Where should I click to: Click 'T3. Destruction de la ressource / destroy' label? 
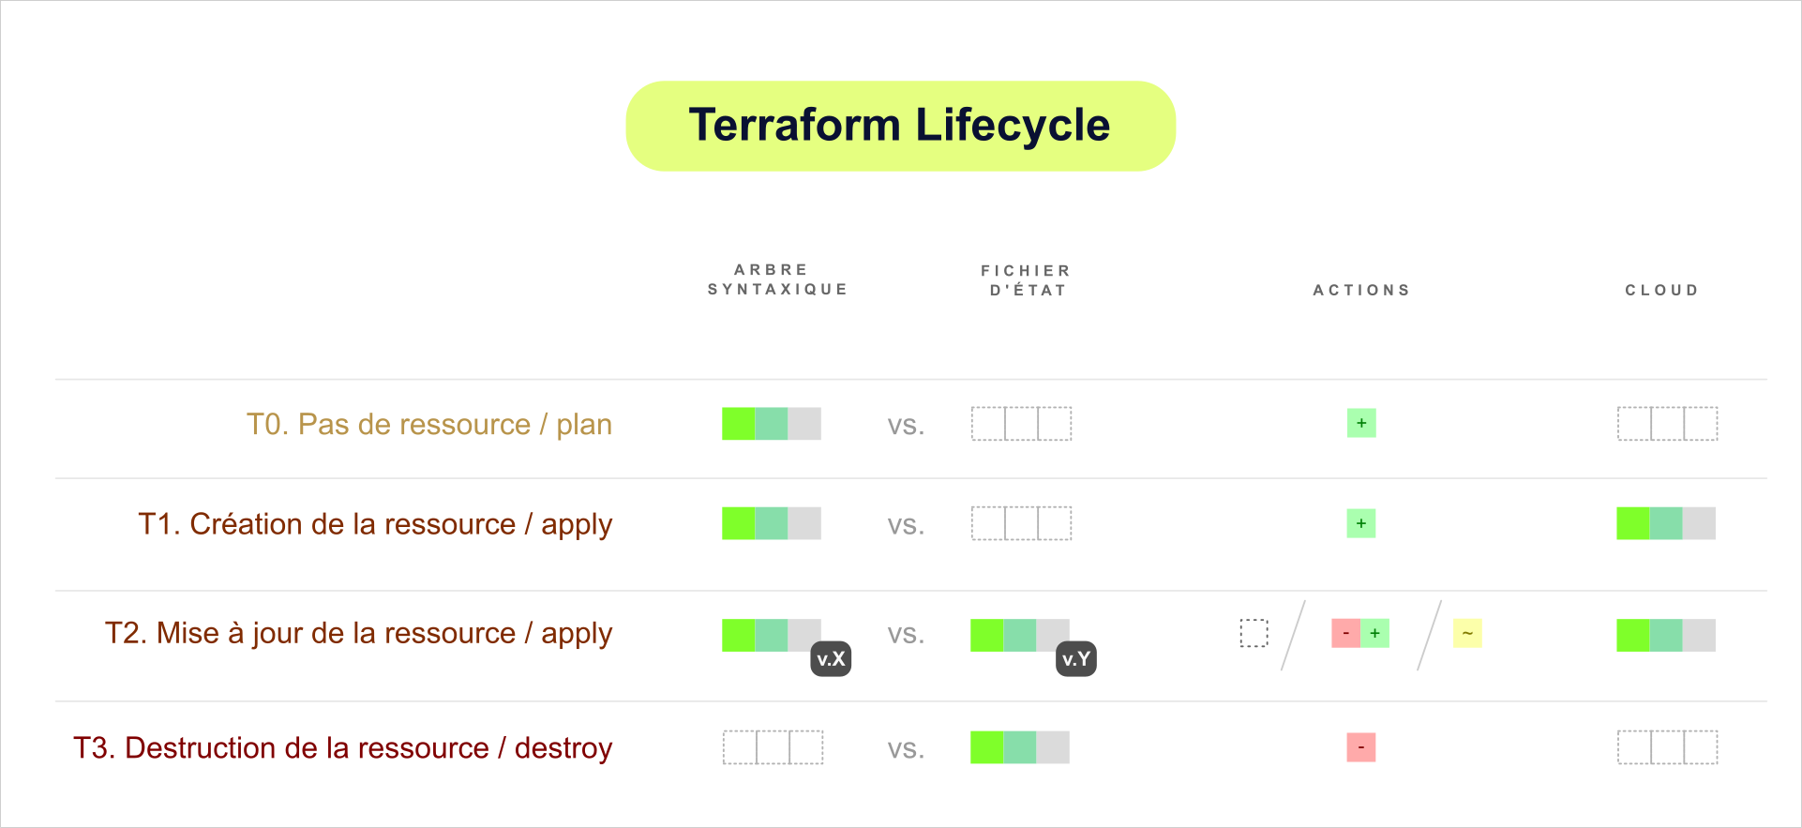[x=342, y=748]
